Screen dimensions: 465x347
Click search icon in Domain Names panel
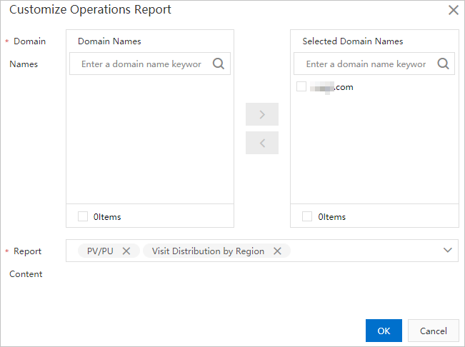219,64
